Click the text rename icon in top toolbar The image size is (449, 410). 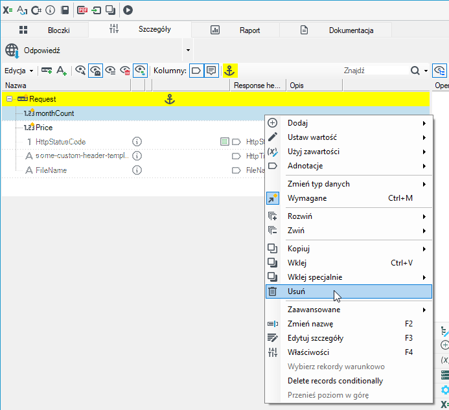(x=22, y=10)
